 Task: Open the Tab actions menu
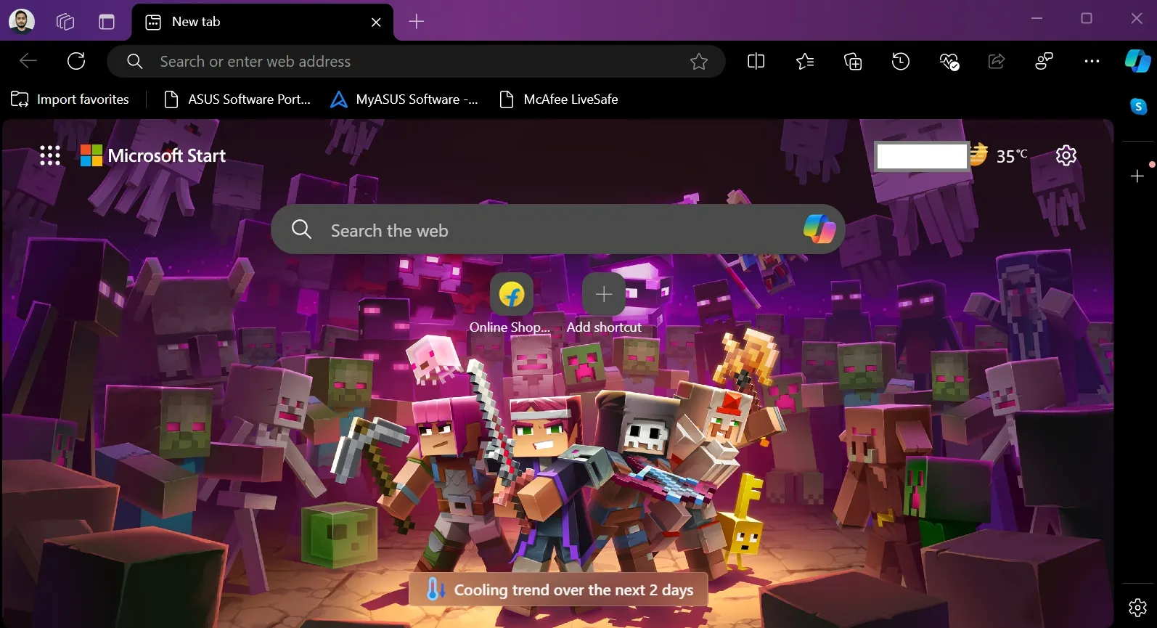[107, 22]
